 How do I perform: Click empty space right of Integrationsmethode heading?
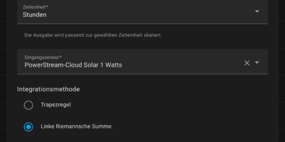(x=178, y=89)
